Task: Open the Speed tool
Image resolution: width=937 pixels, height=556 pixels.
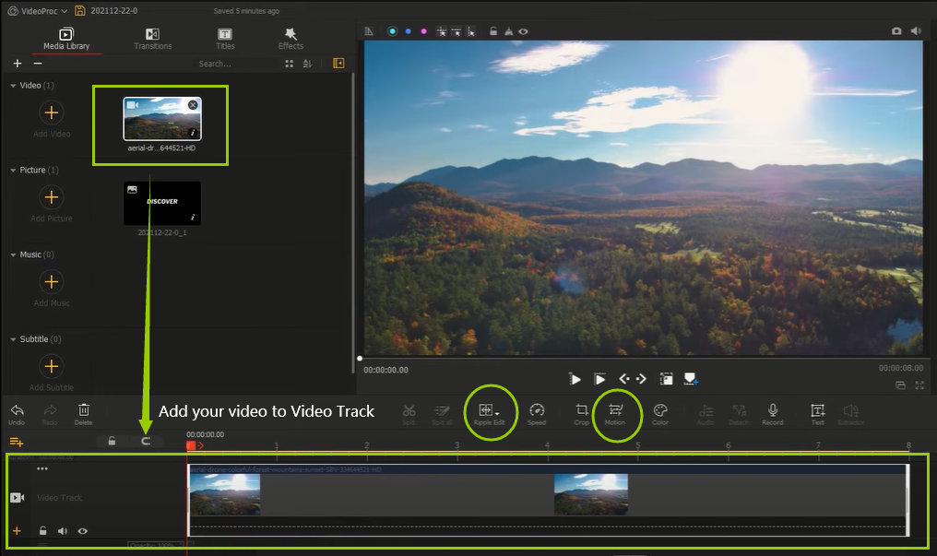Action: point(537,413)
